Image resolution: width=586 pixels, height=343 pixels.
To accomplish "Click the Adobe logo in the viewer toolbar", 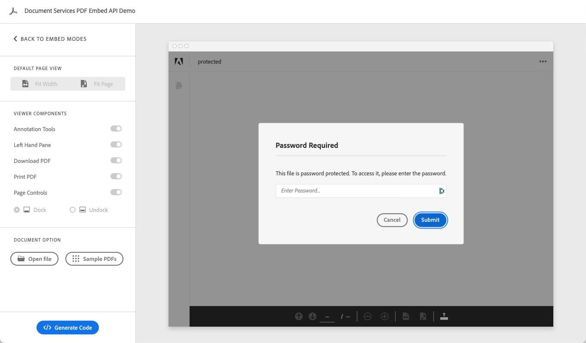I will (x=179, y=61).
